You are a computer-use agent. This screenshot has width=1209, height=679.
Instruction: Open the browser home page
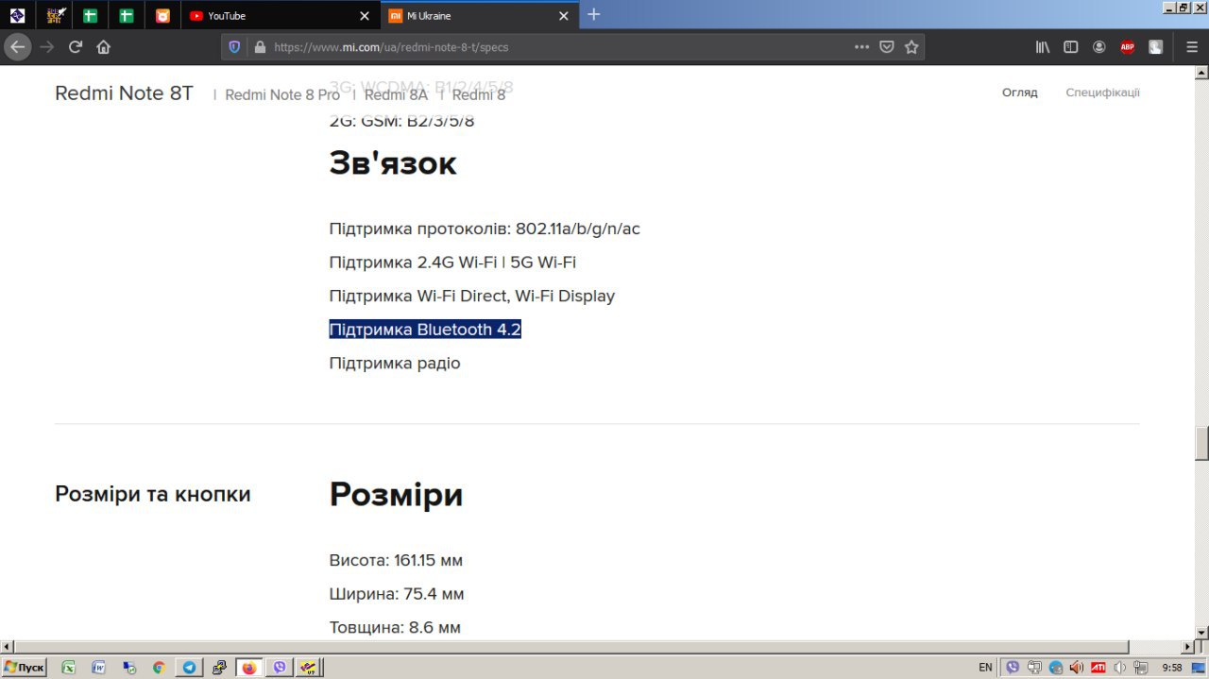point(104,46)
